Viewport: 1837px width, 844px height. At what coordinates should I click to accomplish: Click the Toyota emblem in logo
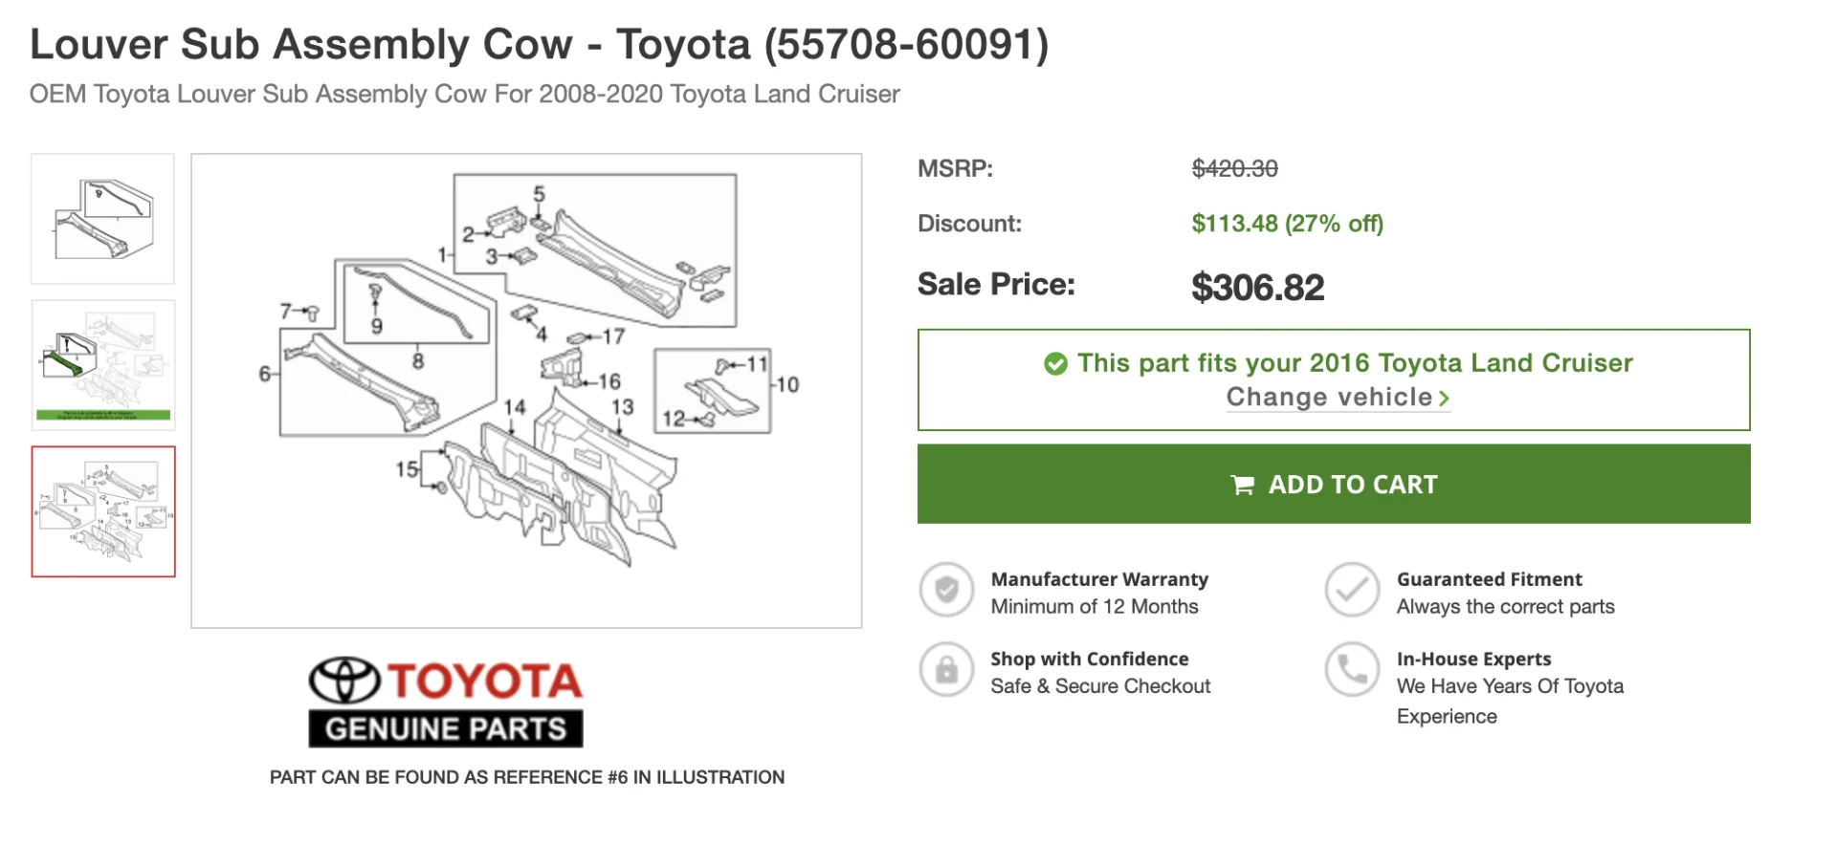[344, 681]
